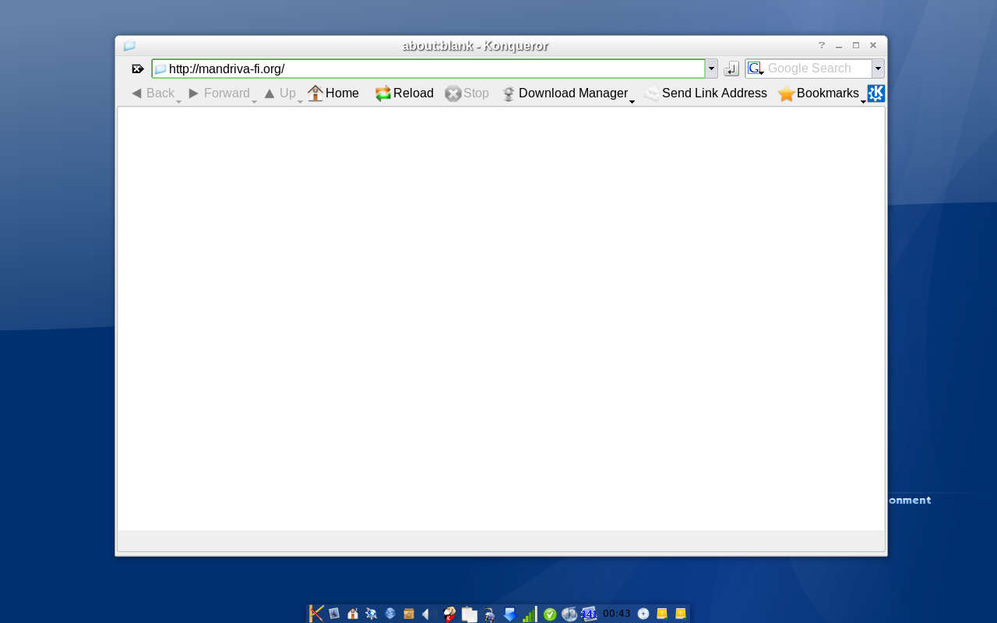Click the penguin applet icon in tray

tap(489, 614)
